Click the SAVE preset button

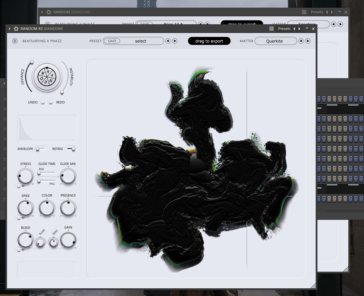pos(112,41)
